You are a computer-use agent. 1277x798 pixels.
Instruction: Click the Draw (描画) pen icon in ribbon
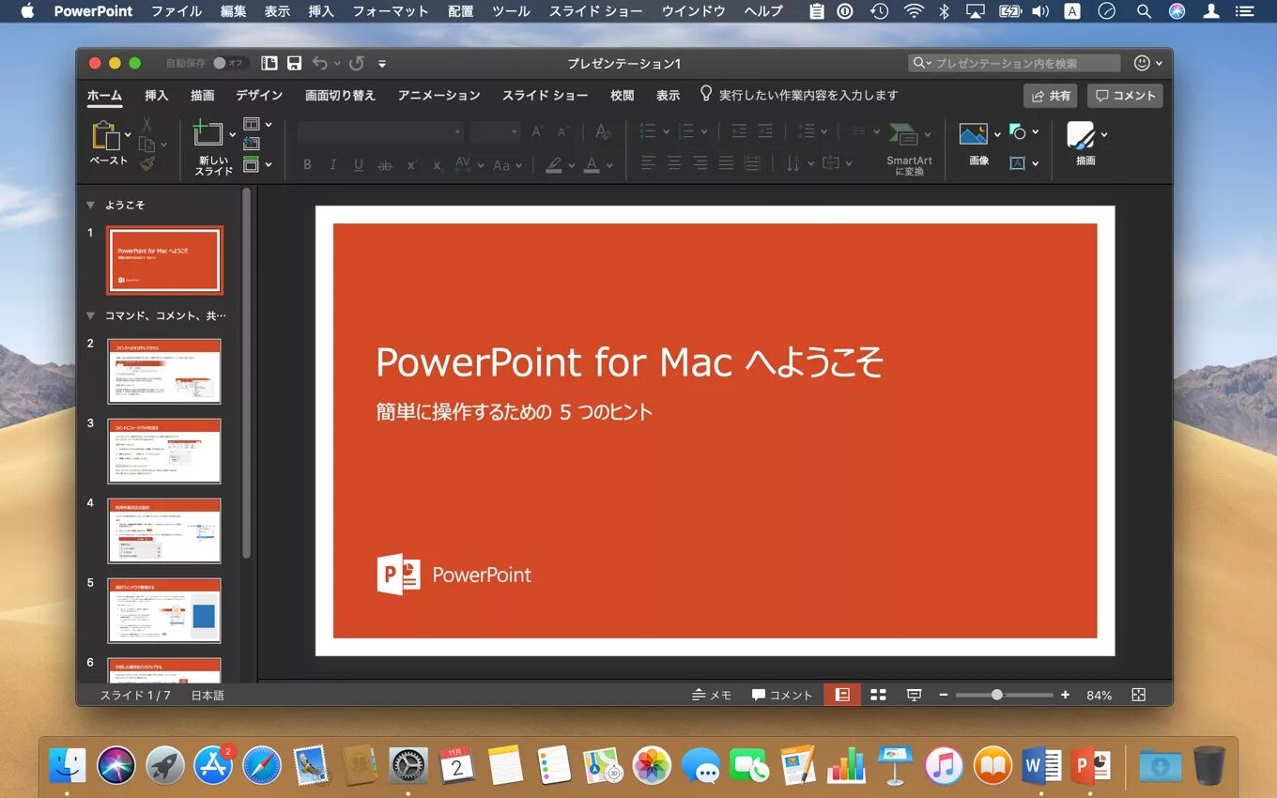click(x=1081, y=136)
